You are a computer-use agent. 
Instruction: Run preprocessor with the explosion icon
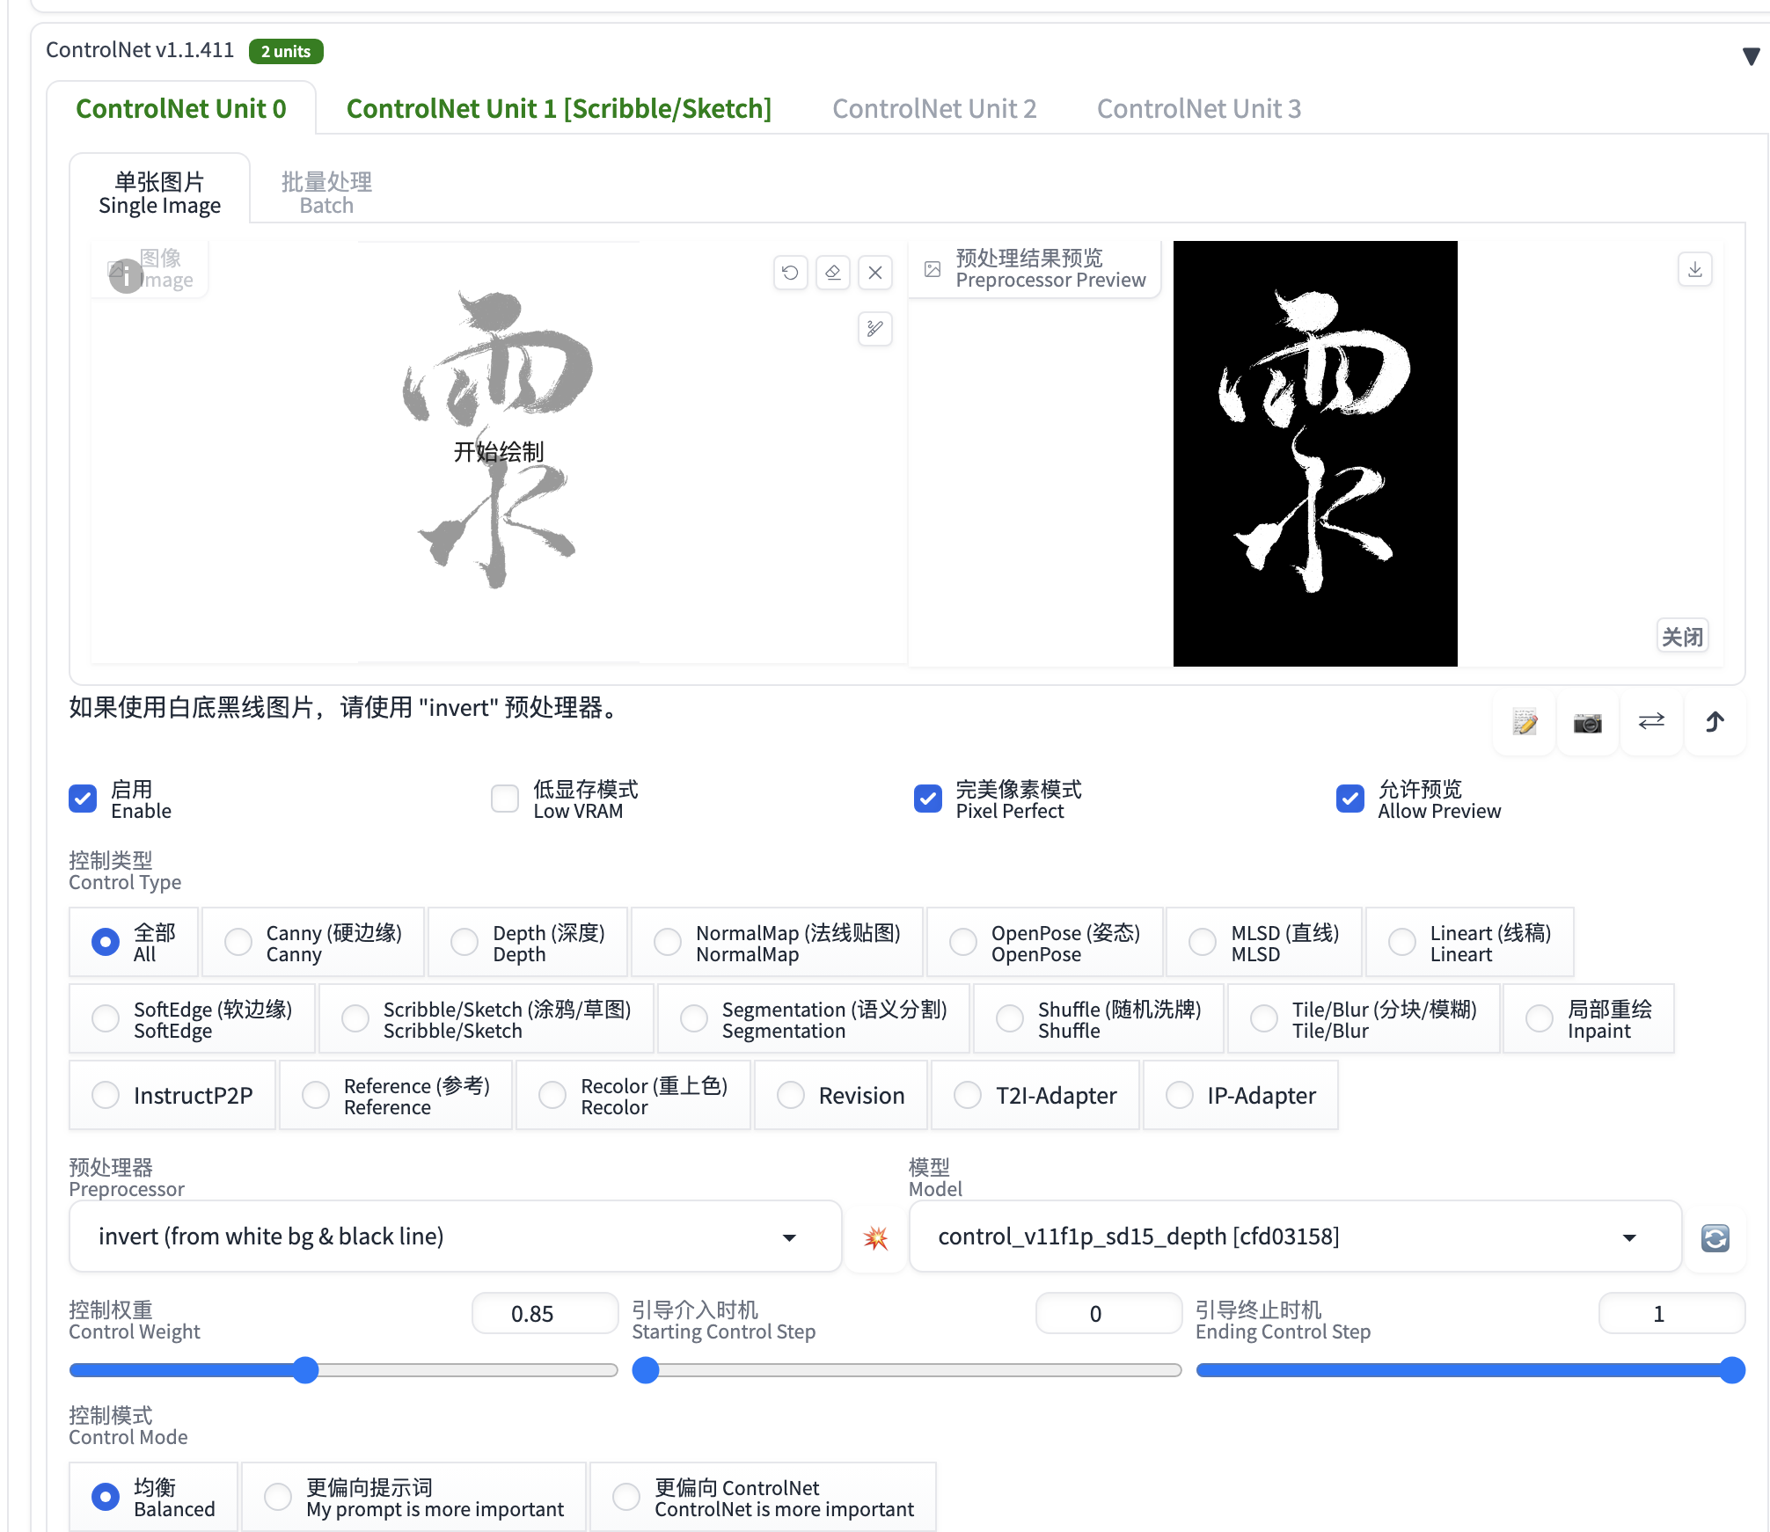point(875,1237)
